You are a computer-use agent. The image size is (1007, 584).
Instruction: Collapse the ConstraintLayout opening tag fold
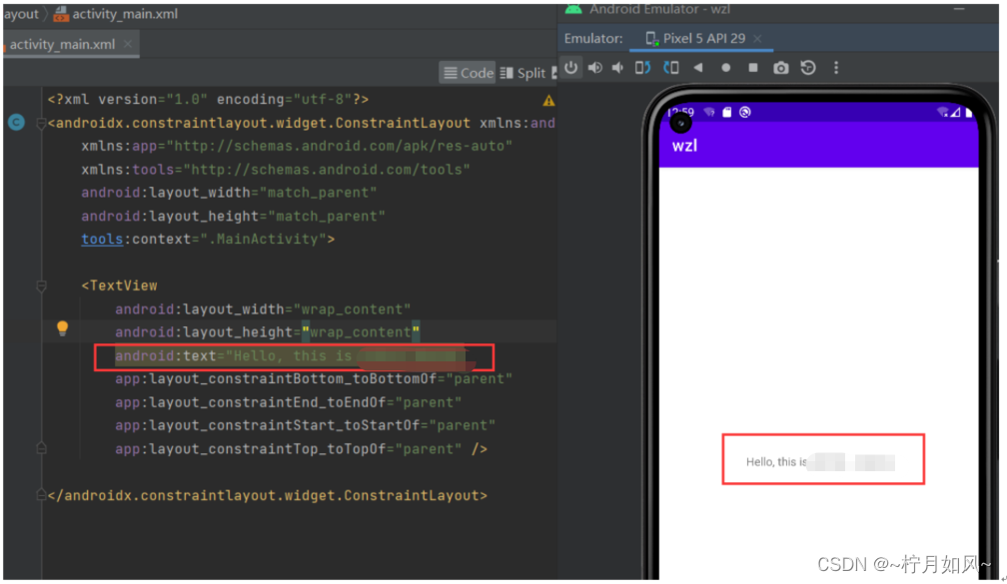click(41, 123)
